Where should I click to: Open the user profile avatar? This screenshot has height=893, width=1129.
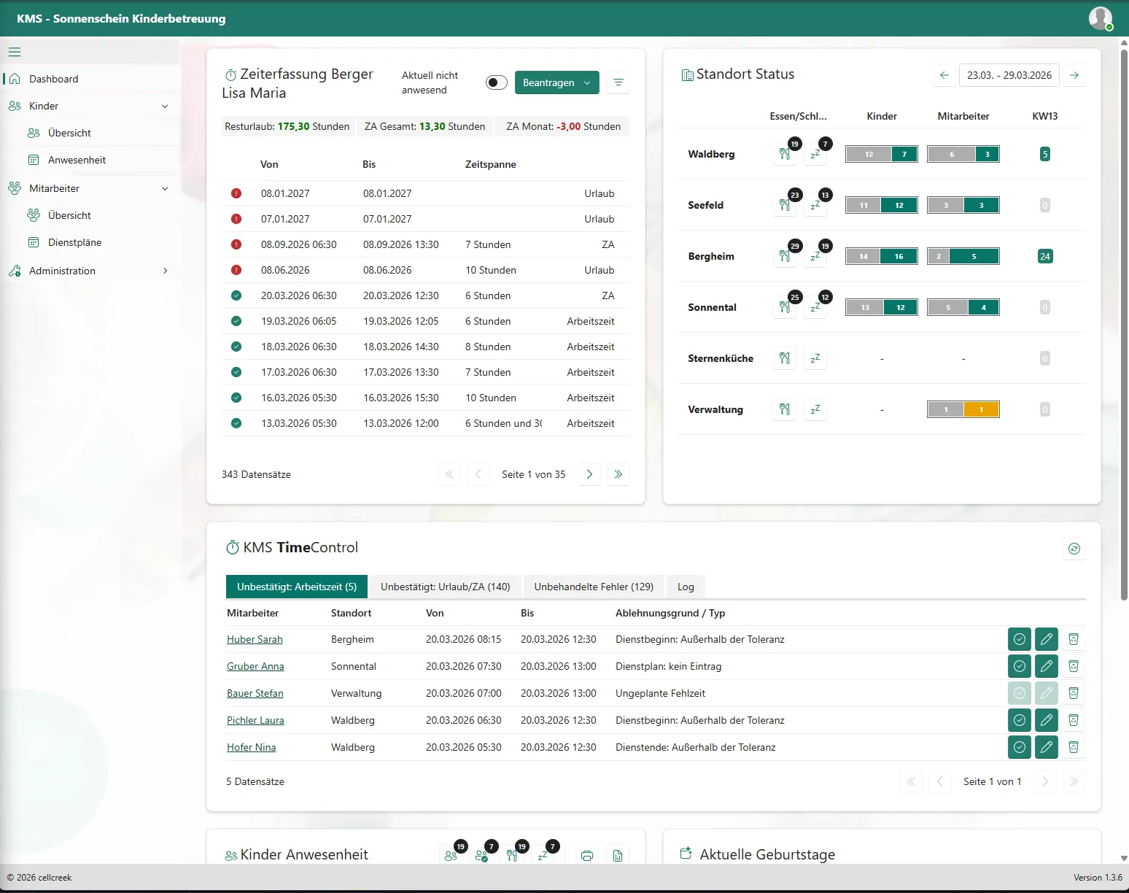(1100, 18)
